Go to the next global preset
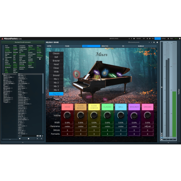Viewport: 181px width, 181px height. point(131,39)
